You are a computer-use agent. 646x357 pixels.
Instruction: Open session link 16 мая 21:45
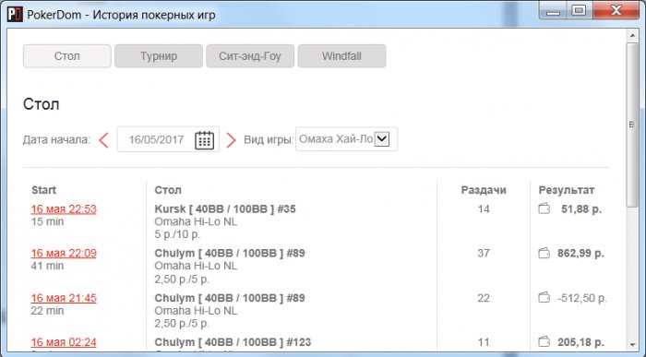pos(64,298)
